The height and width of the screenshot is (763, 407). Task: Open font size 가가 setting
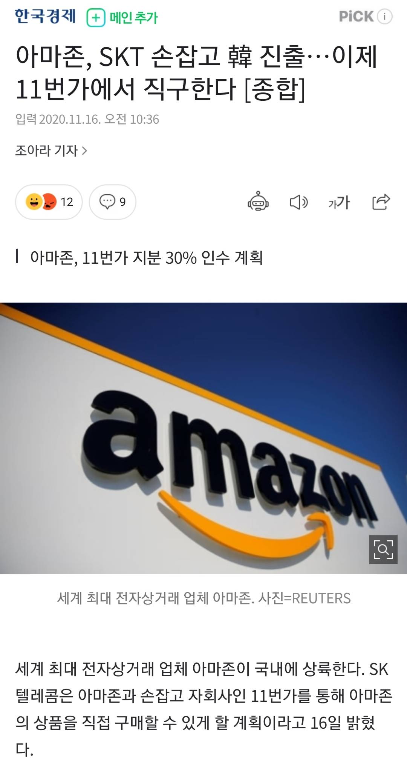pos(339,203)
